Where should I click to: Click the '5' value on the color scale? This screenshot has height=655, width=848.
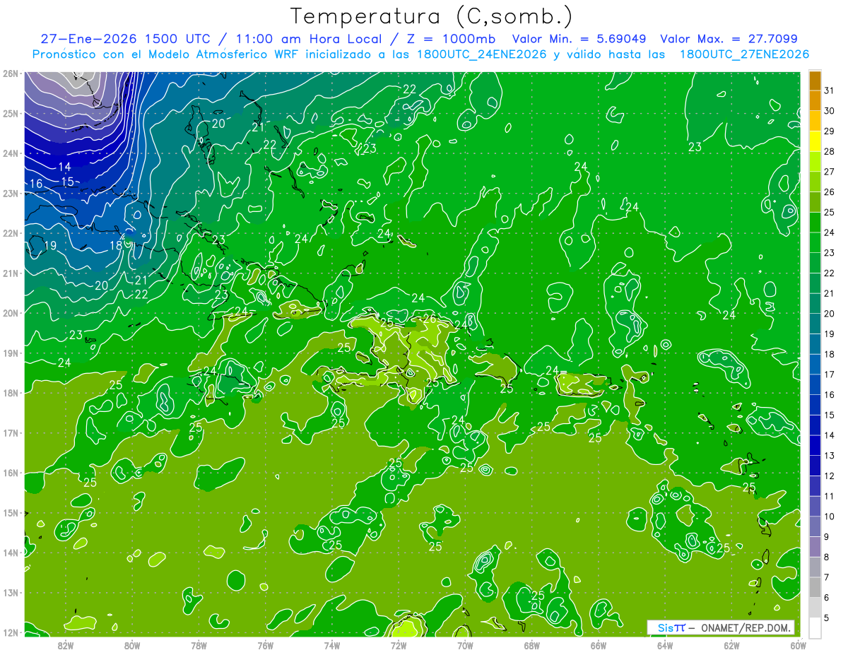pos(827,618)
